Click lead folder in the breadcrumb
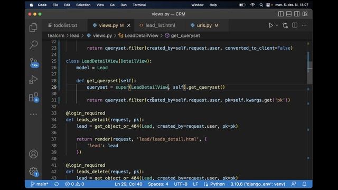The image size is (338, 190). (74, 36)
